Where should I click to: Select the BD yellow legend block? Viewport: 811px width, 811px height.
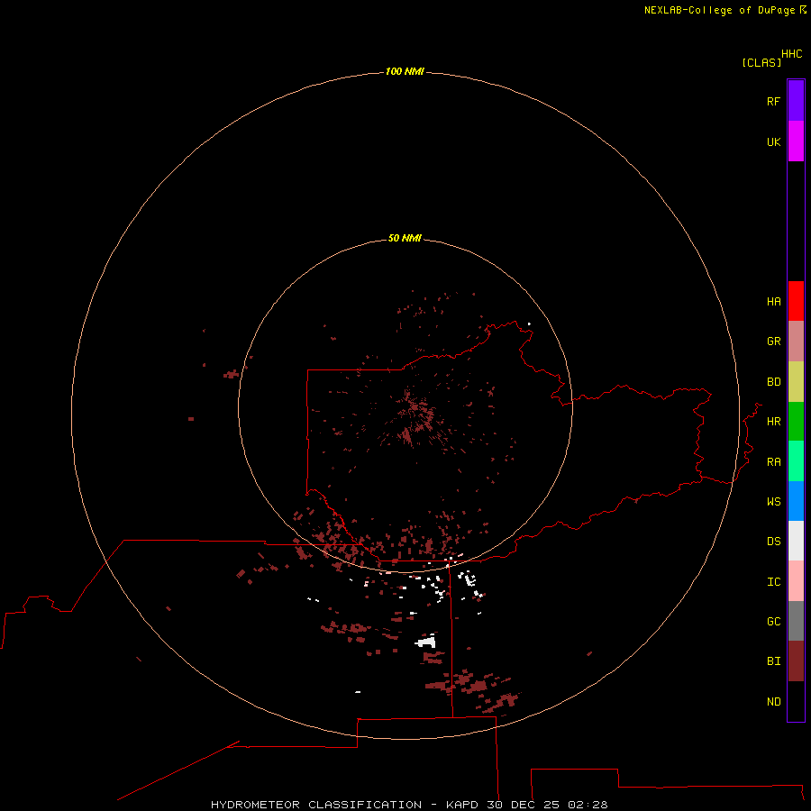pos(796,382)
